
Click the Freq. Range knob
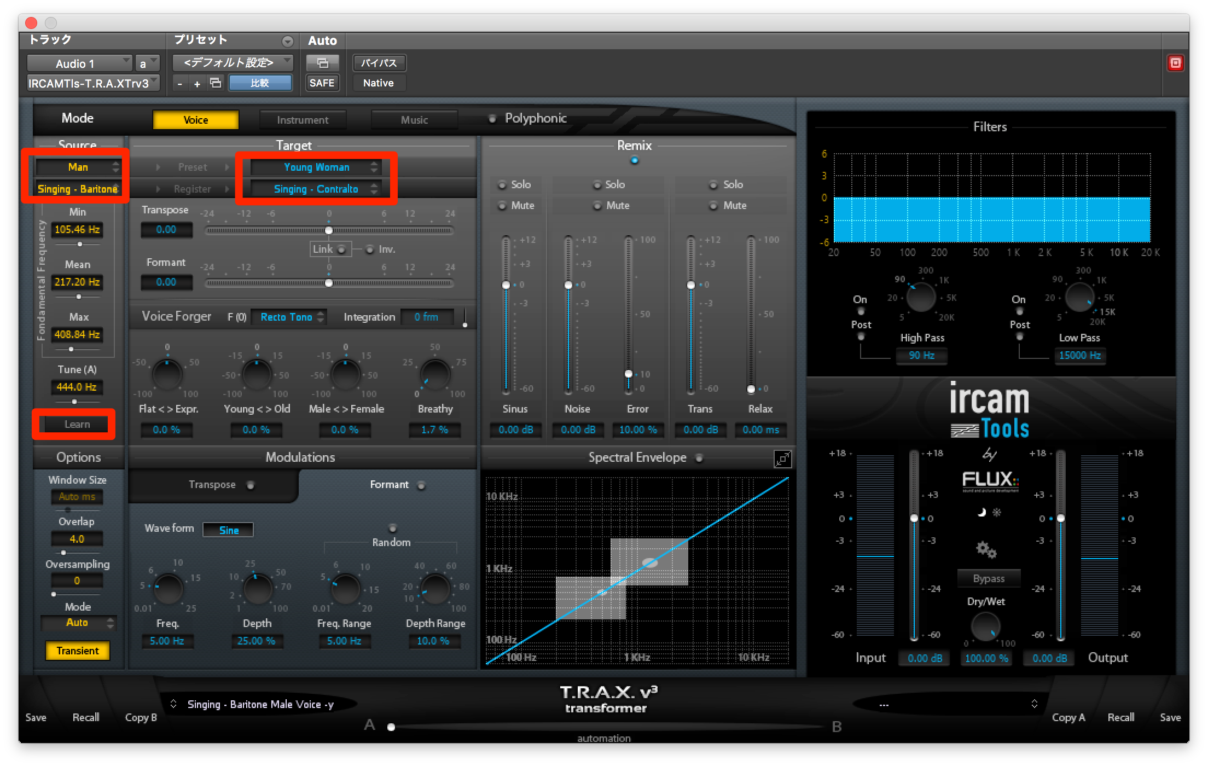pyautogui.click(x=345, y=588)
